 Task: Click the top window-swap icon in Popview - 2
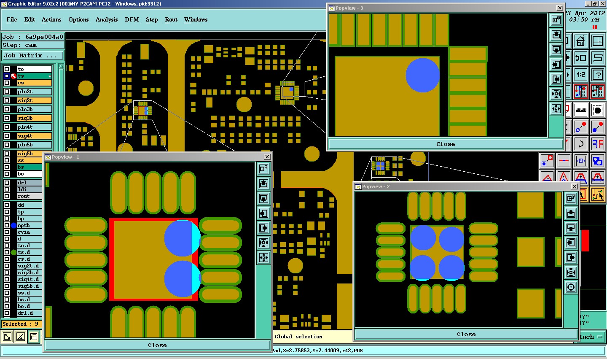(571, 198)
